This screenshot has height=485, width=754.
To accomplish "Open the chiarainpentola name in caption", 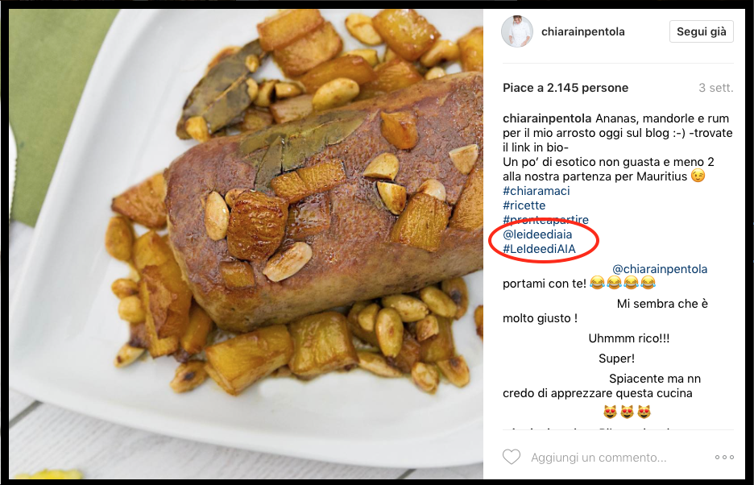I will point(547,118).
